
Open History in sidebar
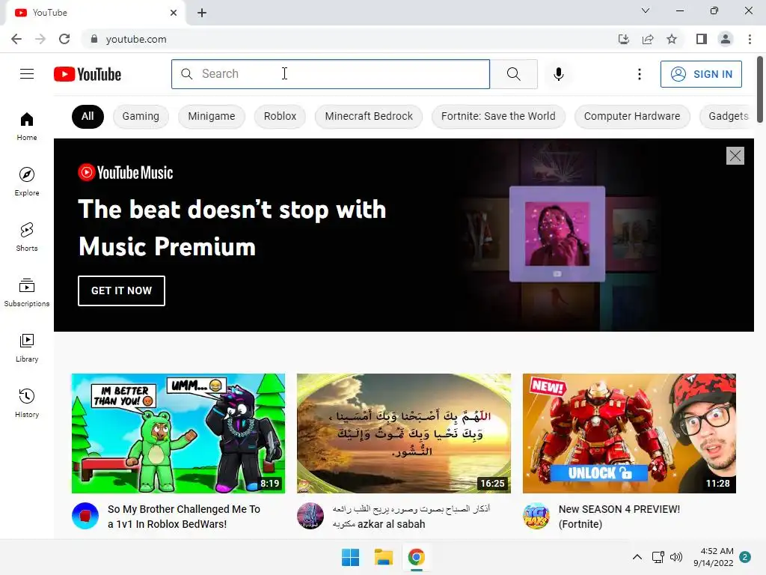[27, 403]
